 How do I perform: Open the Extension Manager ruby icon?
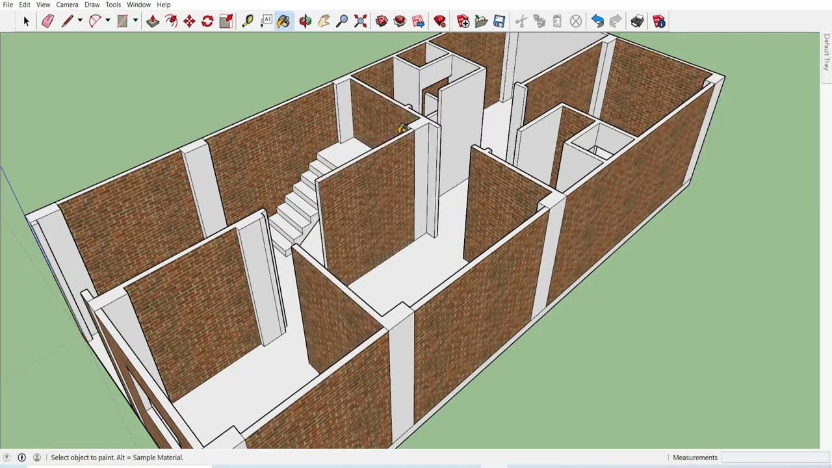click(x=440, y=21)
